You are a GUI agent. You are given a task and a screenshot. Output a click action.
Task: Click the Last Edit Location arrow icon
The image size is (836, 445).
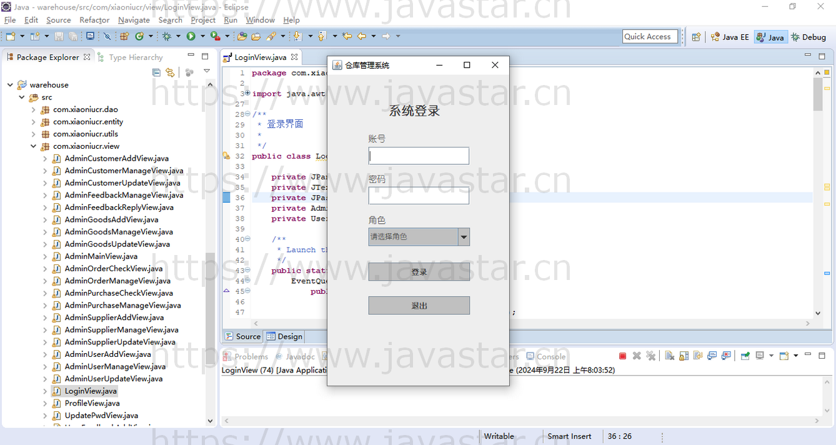tap(347, 37)
